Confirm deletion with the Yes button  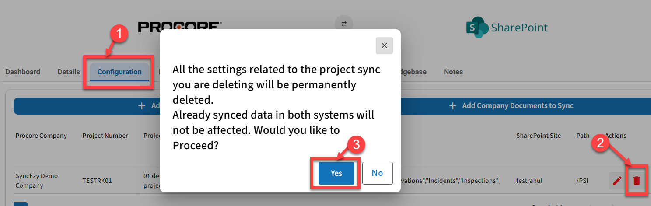click(336, 173)
